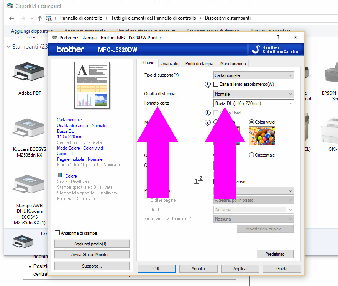Open the Tipo di supporto dropdown
Screen dimensions: 338x286
point(254,75)
